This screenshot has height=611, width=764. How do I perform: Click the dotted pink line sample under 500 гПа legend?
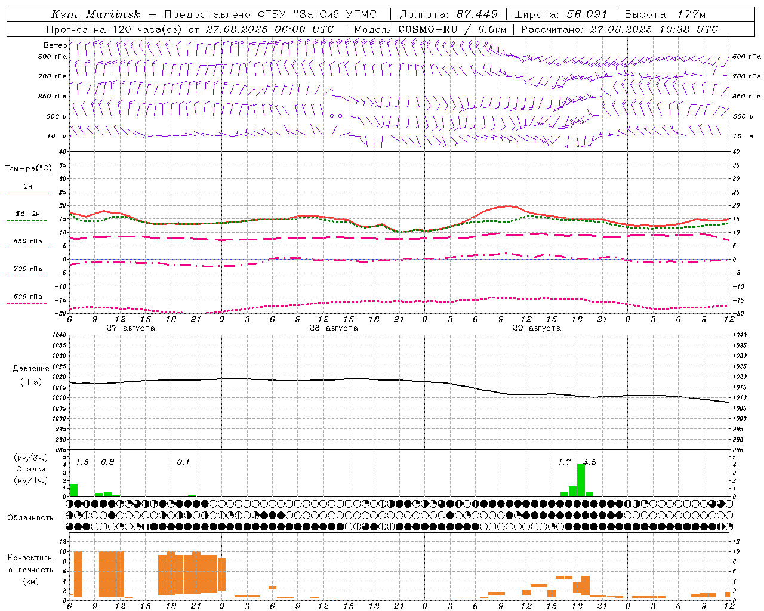[x=27, y=303]
